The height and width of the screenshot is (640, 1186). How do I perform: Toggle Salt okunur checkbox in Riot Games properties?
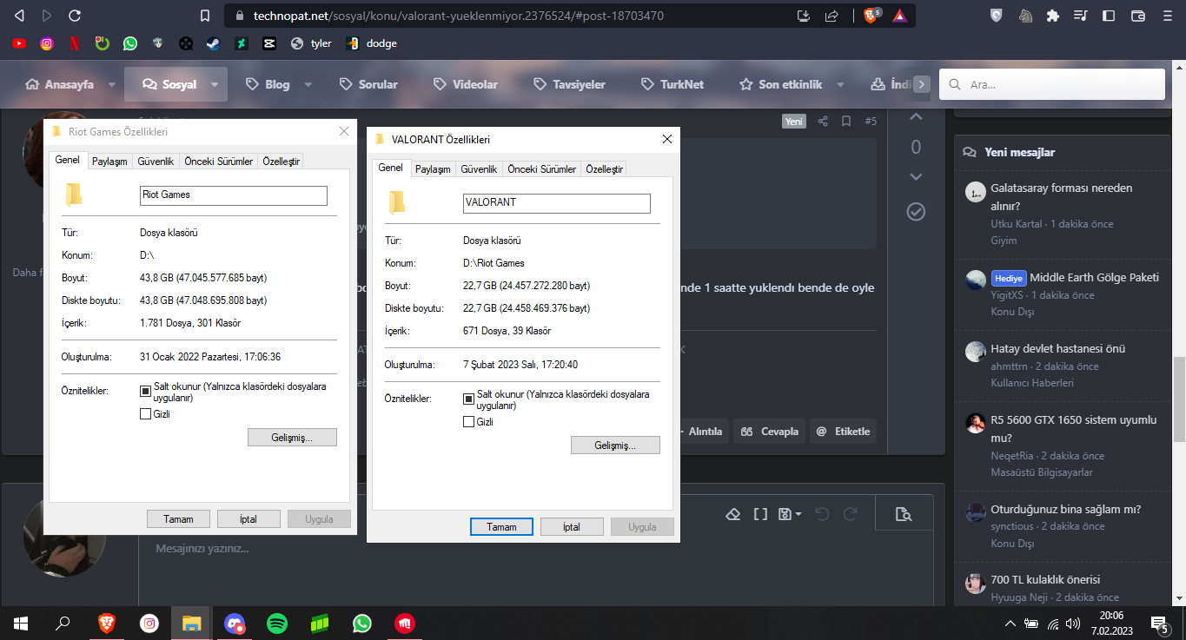point(146,392)
